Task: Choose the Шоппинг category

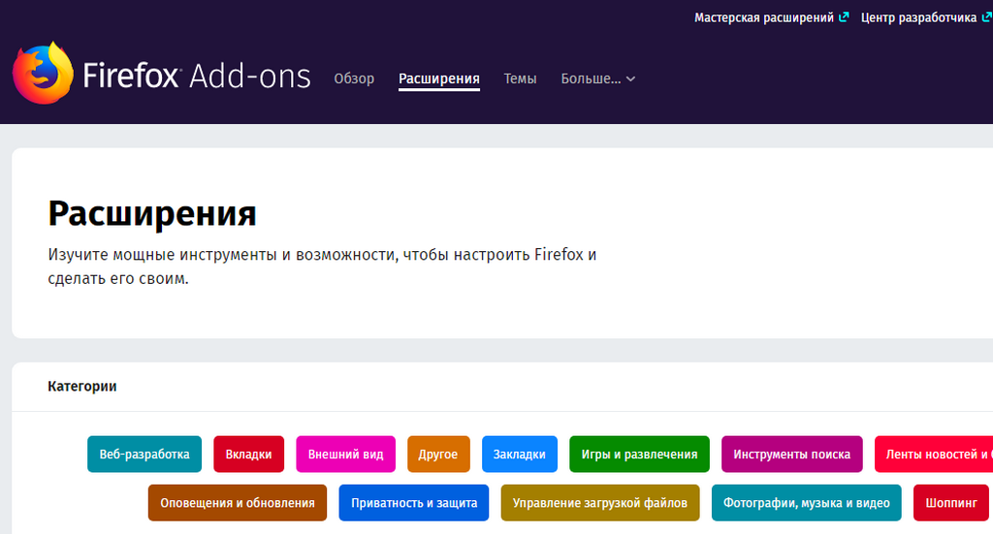Action: point(951,503)
